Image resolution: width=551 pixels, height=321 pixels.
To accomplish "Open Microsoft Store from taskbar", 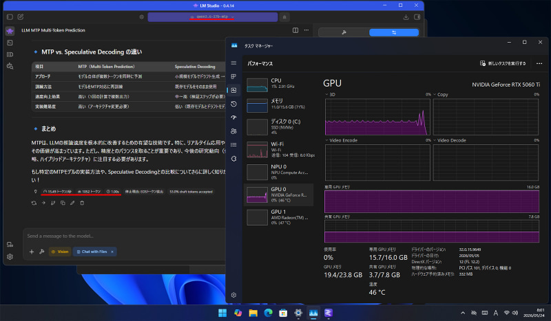I will pyautogui.click(x=283, y=313).
